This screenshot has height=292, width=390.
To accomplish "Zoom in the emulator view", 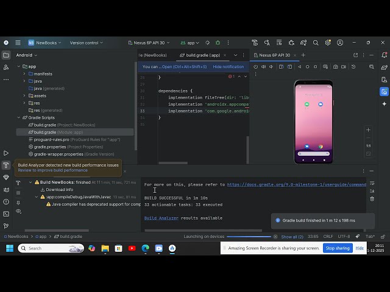I will pyautogui.click(x=368, y=130).
